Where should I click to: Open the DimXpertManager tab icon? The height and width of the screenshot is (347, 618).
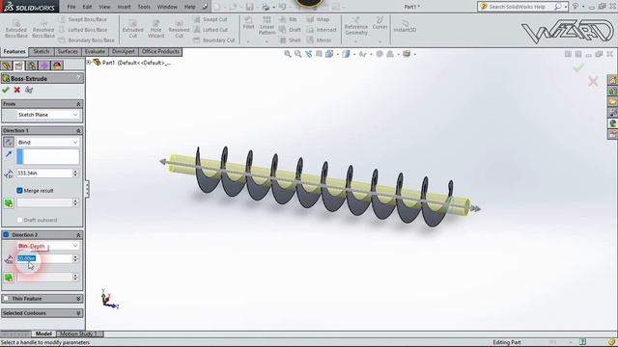tap(44, 66)
